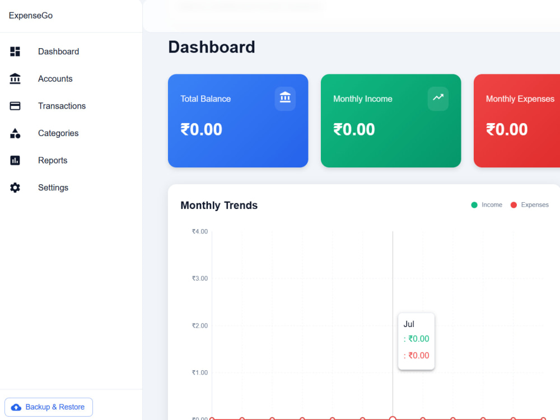Click the Jul label in the tooltip
560x420 pixels.
coord(409,324)
